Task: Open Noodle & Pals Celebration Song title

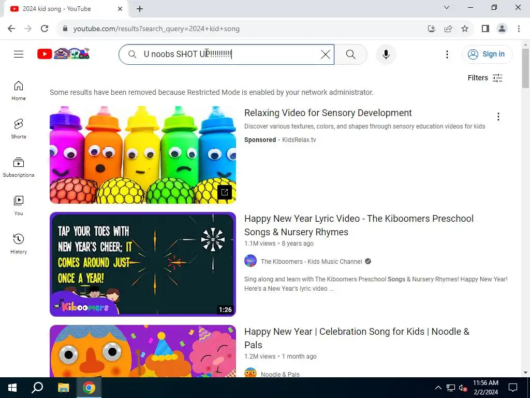Action: point(357,338)
